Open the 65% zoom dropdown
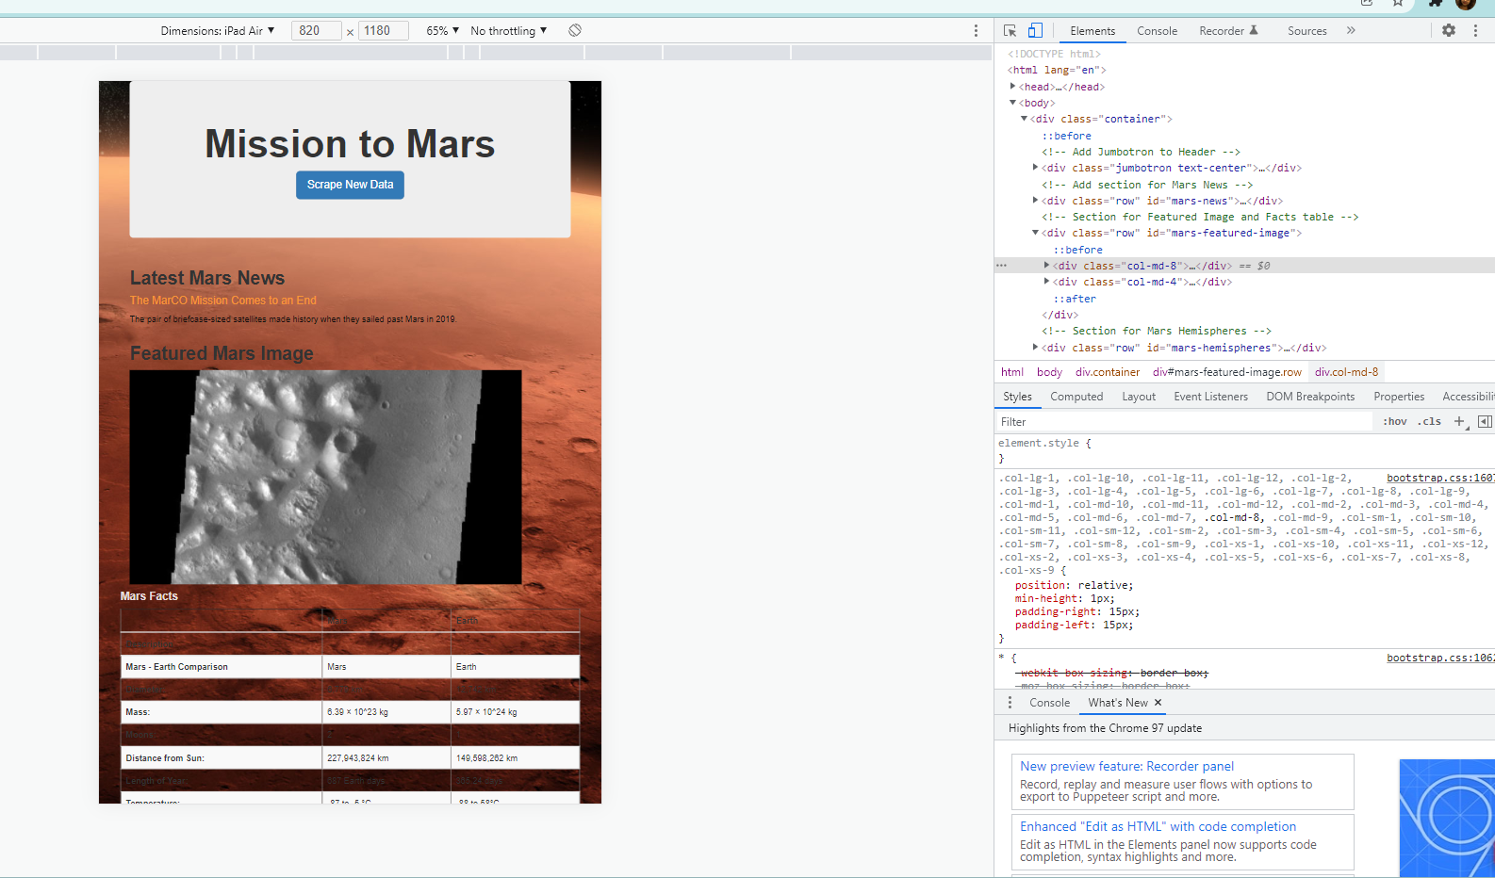This screenshot has height=878, width=1495. (x=442, y=31)
